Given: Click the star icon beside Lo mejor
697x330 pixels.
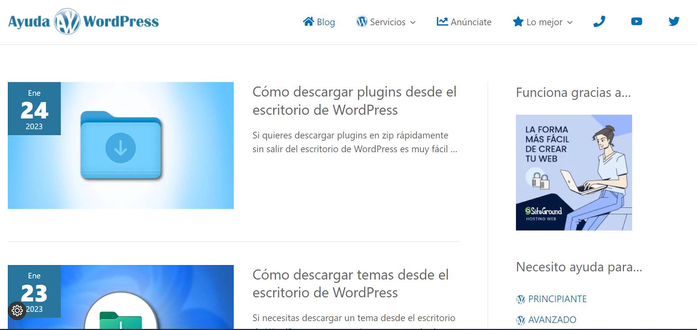Looking at the screenshot, I should [518, 21].
